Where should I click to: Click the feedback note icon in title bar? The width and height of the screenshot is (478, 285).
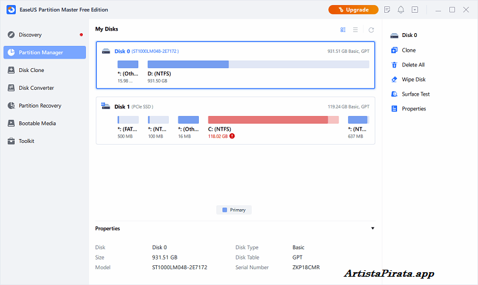point(387,10)
